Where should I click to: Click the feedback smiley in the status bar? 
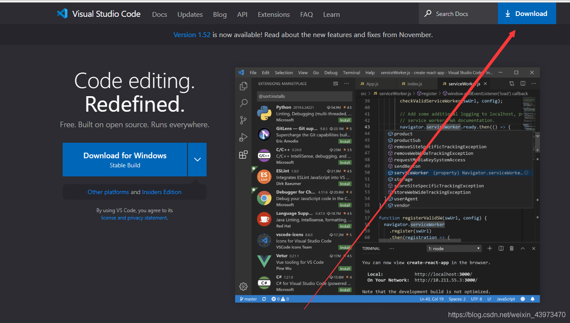pos(522,299)
